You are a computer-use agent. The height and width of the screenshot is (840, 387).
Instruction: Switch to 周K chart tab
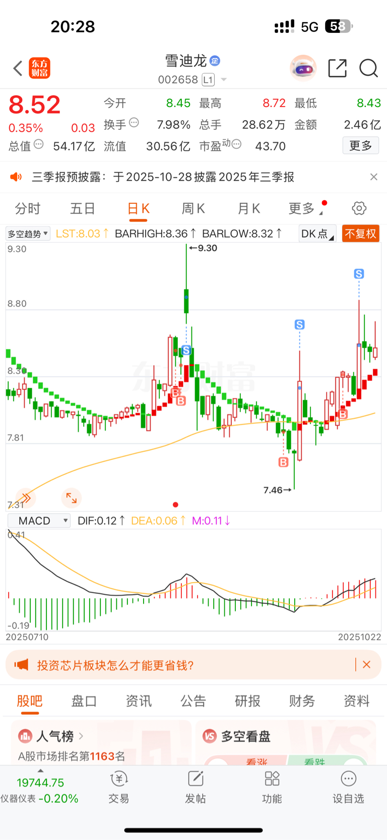[193, 208]
